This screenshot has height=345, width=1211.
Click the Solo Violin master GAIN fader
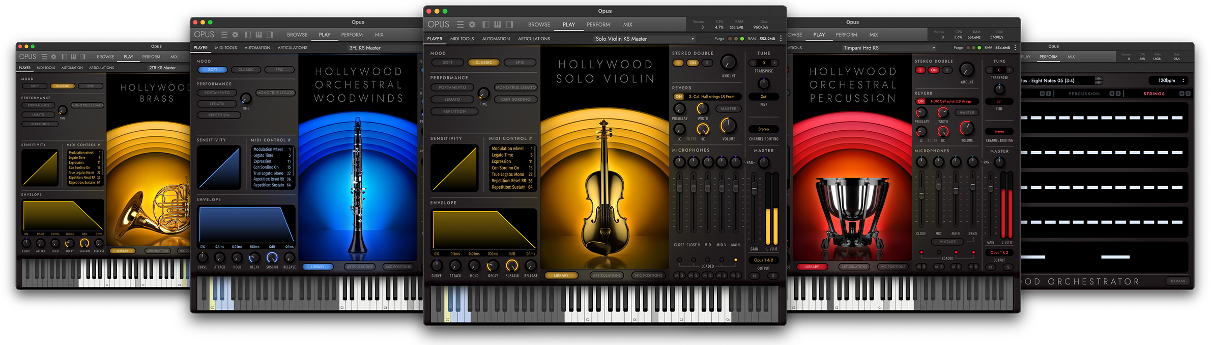[754, 189]
